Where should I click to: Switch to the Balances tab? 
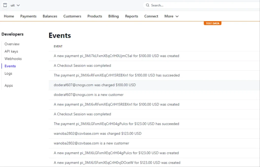pyautogui.click(x=50, y=16)
